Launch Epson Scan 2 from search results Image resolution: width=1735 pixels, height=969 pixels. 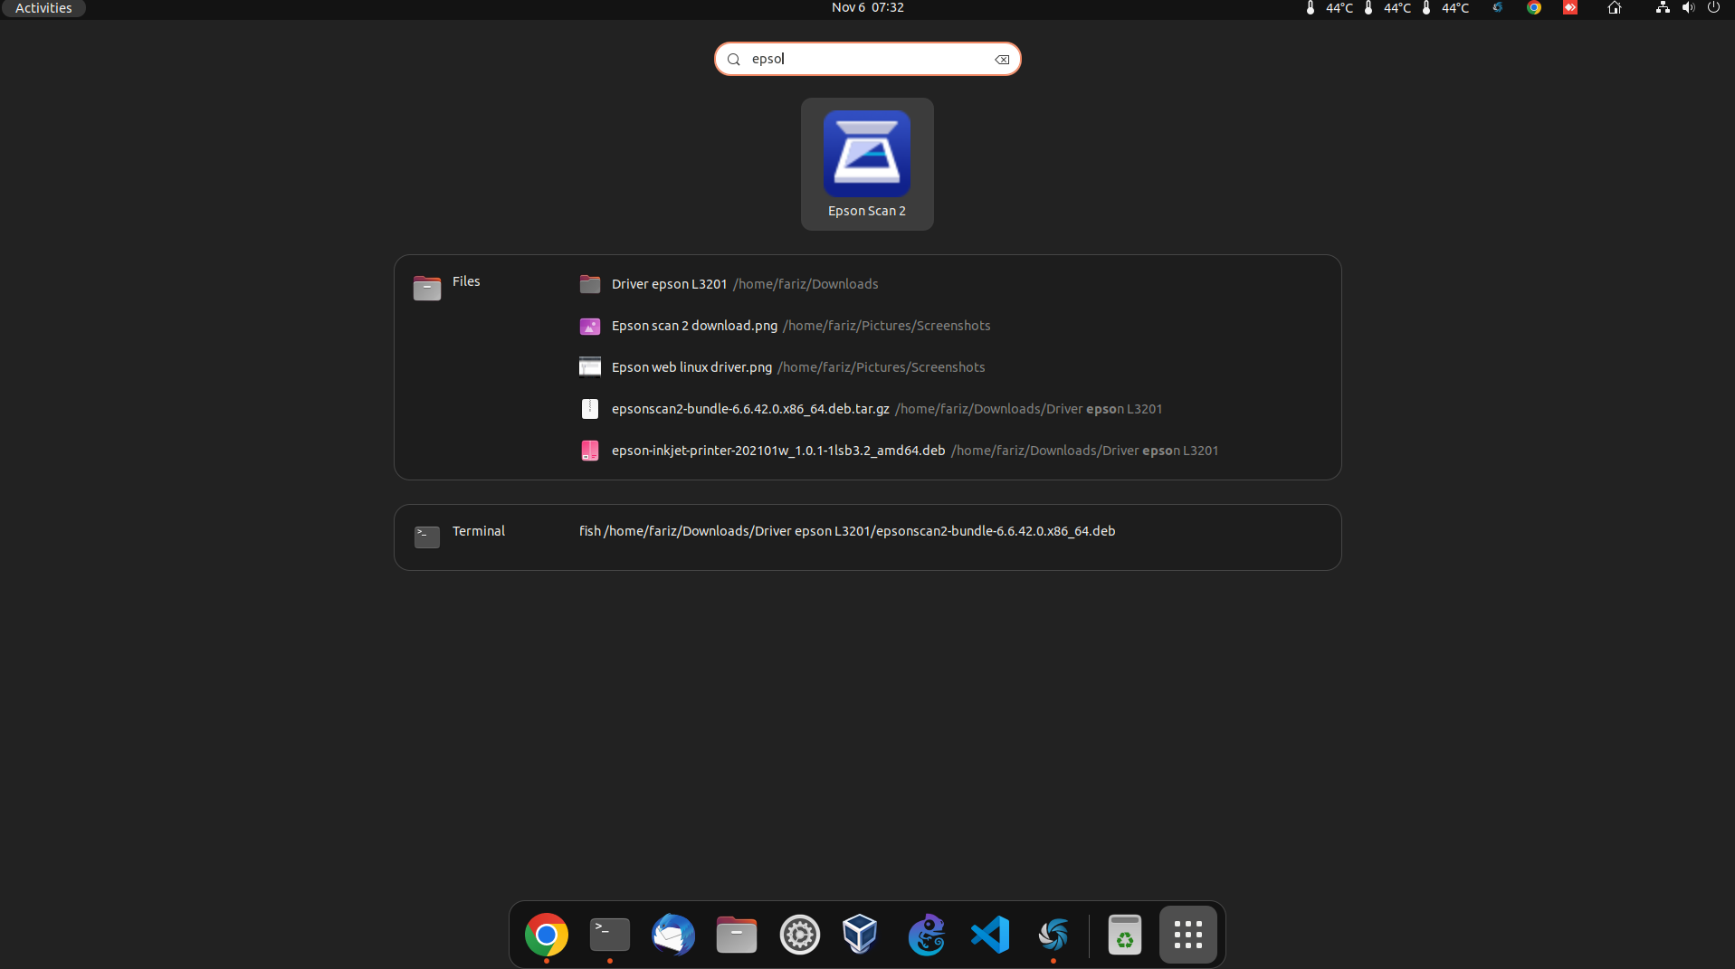pos(866,164)
